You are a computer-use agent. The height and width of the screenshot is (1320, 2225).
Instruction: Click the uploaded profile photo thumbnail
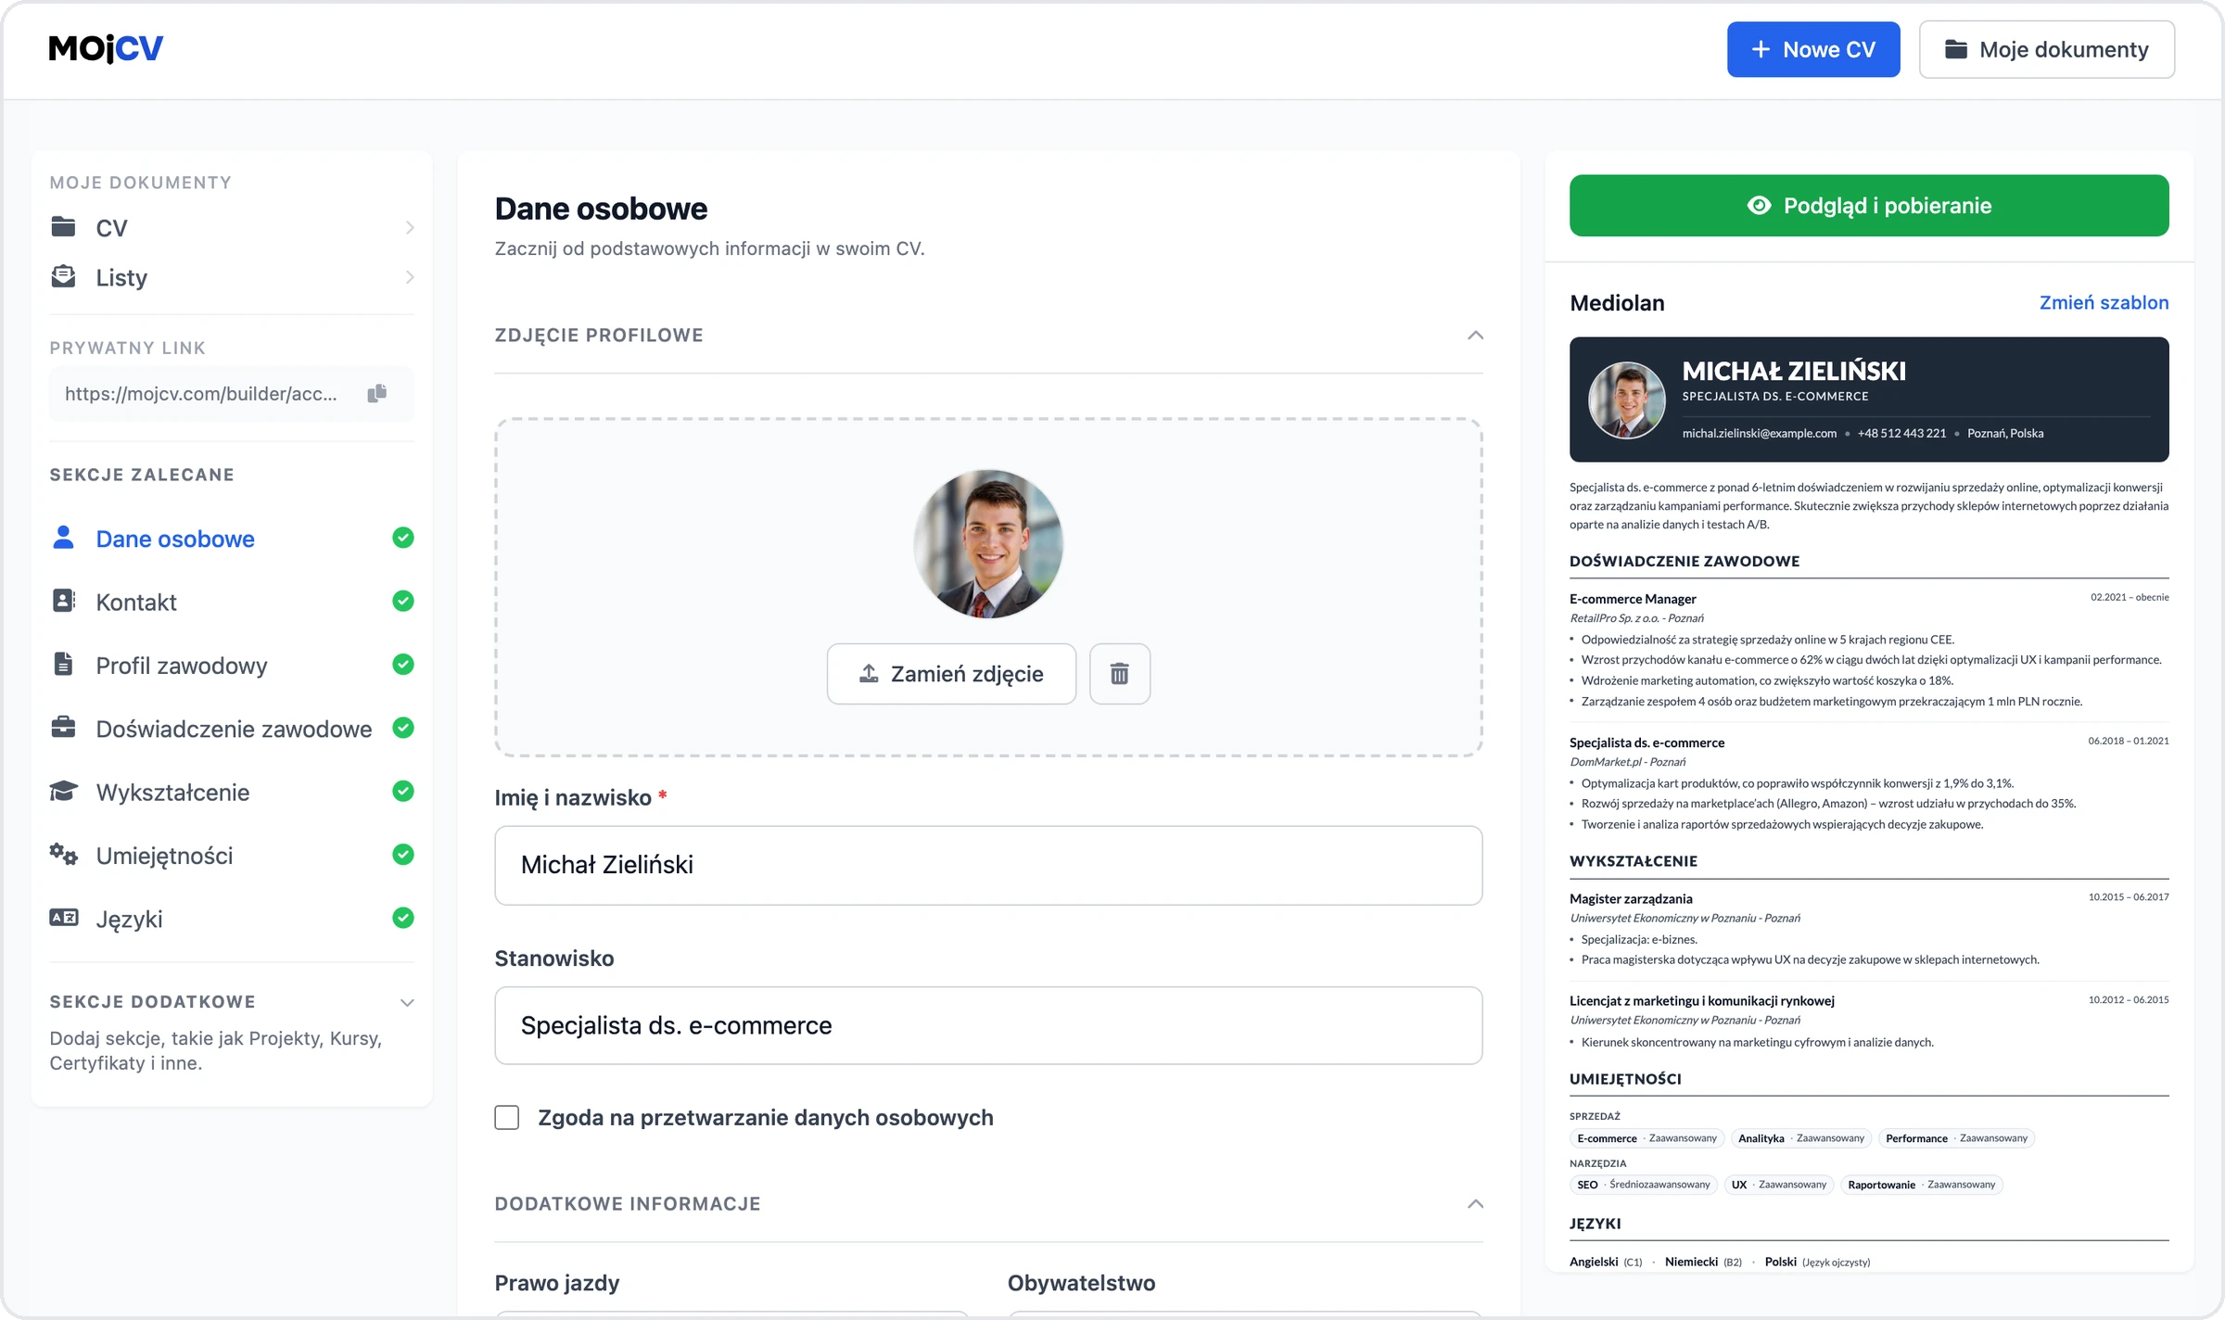tap(988, 543)
